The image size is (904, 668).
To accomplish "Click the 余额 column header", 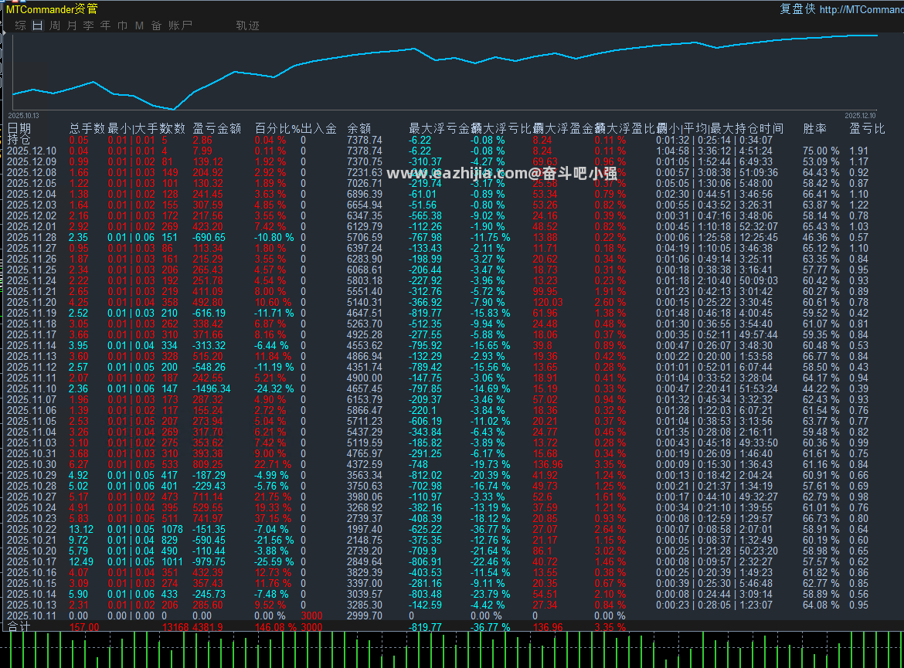I will click(359, 128).
